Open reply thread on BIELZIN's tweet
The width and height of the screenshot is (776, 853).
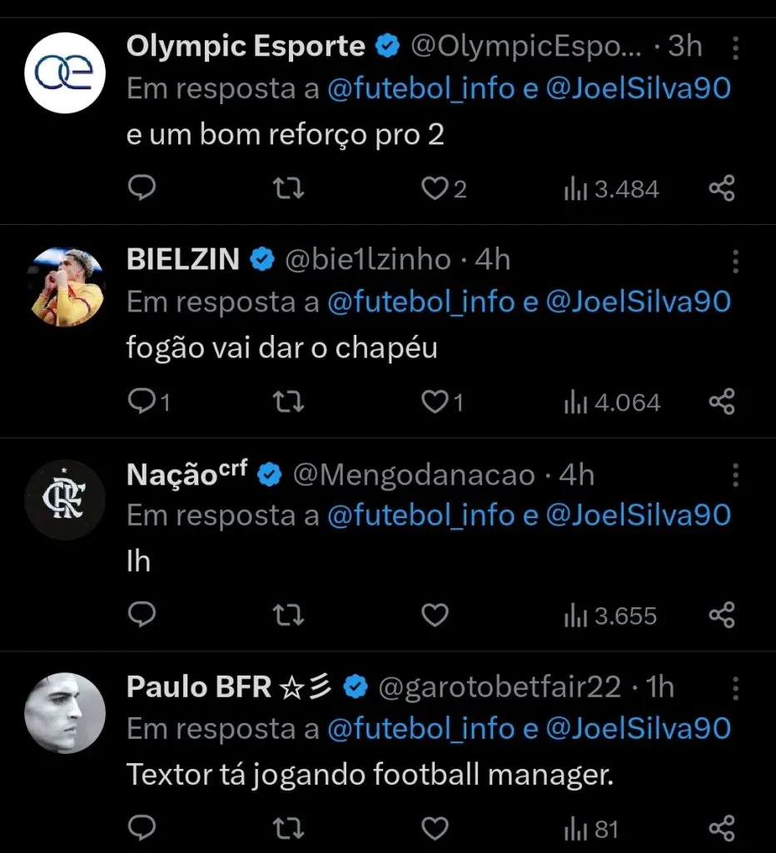click(142, 403)
